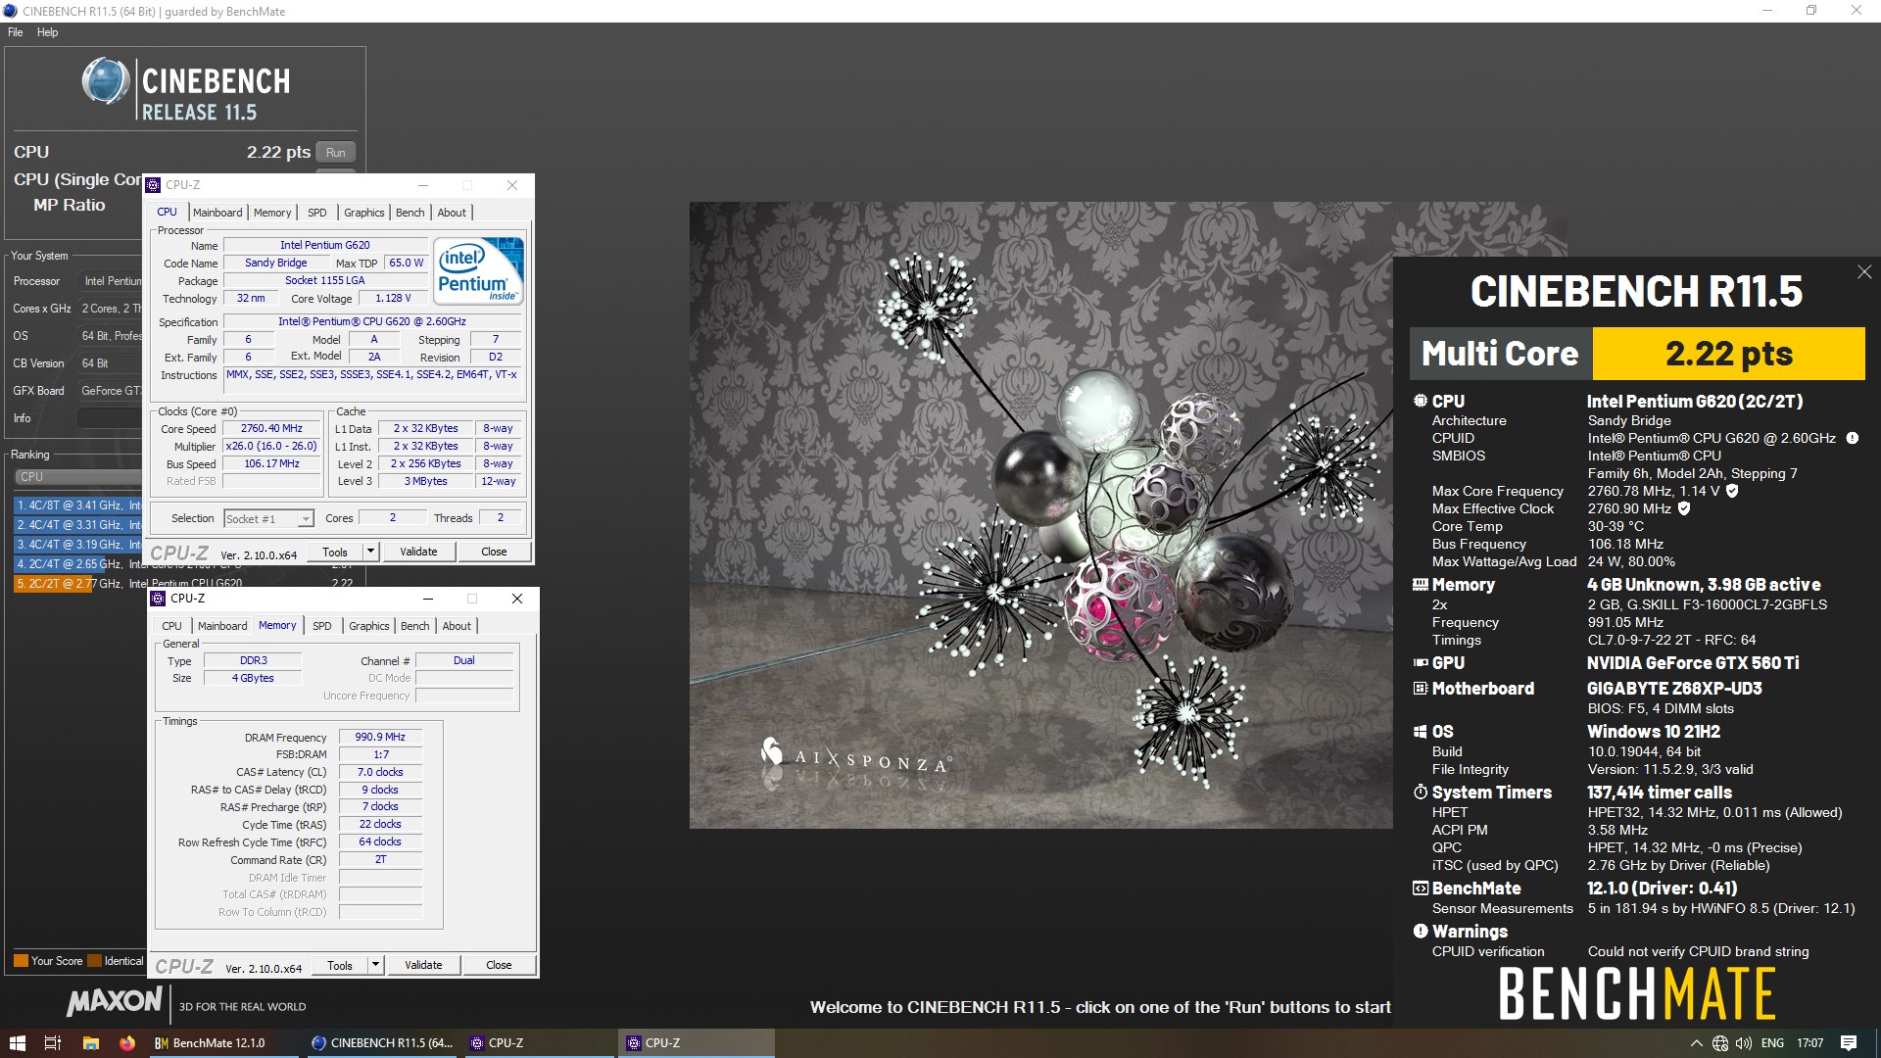The width and height of the screenshot is (1881, 1058).
Task: Click Tools button in lower CPU-Z
Action: (340, 966)
